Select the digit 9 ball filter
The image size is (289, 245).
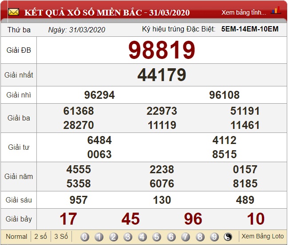pyautogui.click(x=214, y=237)
